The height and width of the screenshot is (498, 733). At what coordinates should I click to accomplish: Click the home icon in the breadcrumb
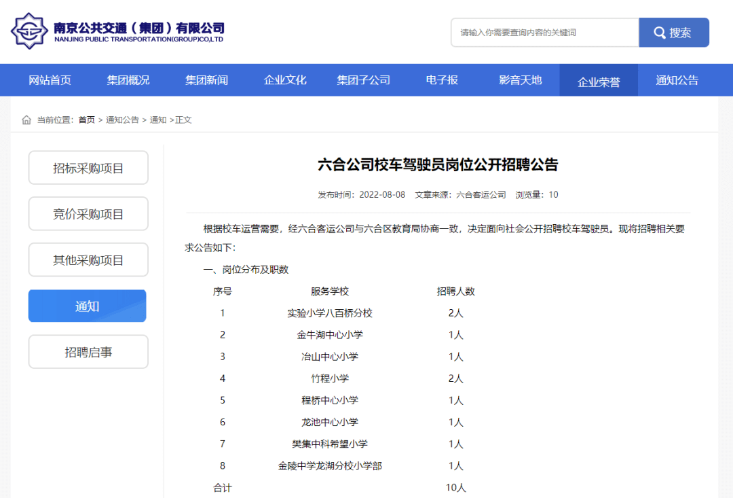(x=26, y=120)
